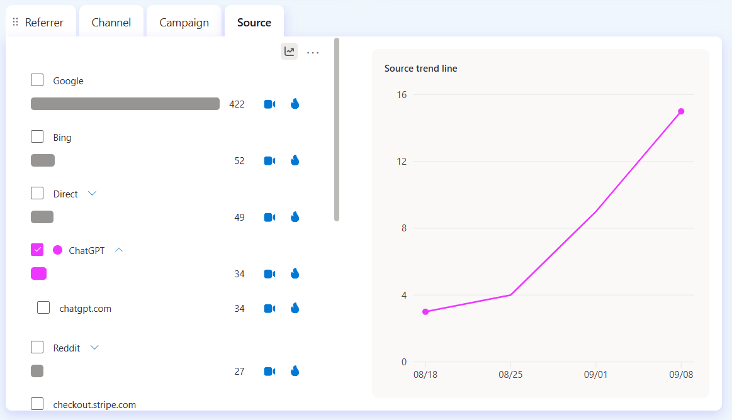Click the magenta dot next to ChatGPT

click(x=57, y=250)
